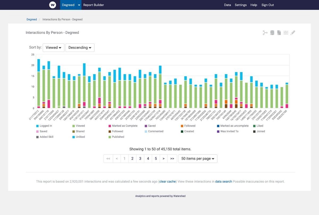Click the export report document icon
Viewport: 319px width, 215px height.
279,32
